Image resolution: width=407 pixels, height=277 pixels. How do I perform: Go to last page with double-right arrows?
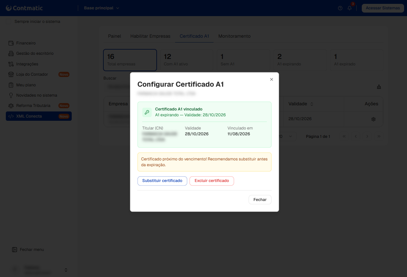click(x=379, y=137)
